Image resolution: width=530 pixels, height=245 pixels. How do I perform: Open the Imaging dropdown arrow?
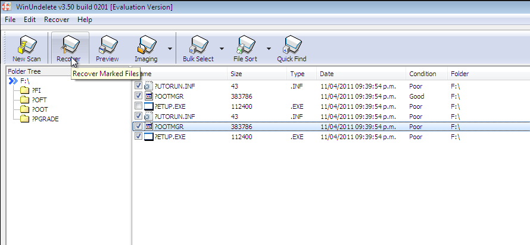pos(170,49)
